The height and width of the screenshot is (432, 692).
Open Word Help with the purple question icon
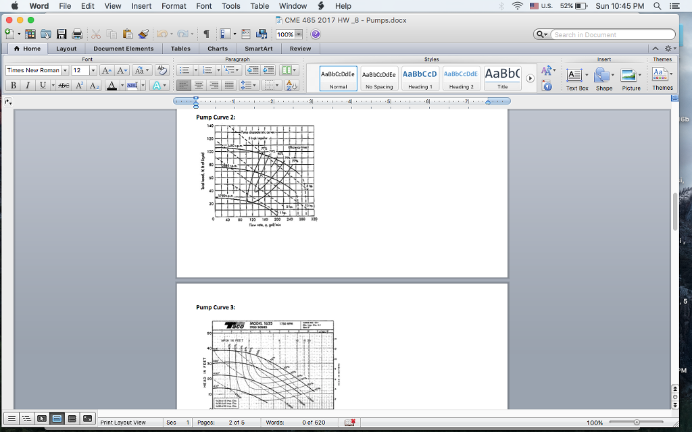click(316, 34)
